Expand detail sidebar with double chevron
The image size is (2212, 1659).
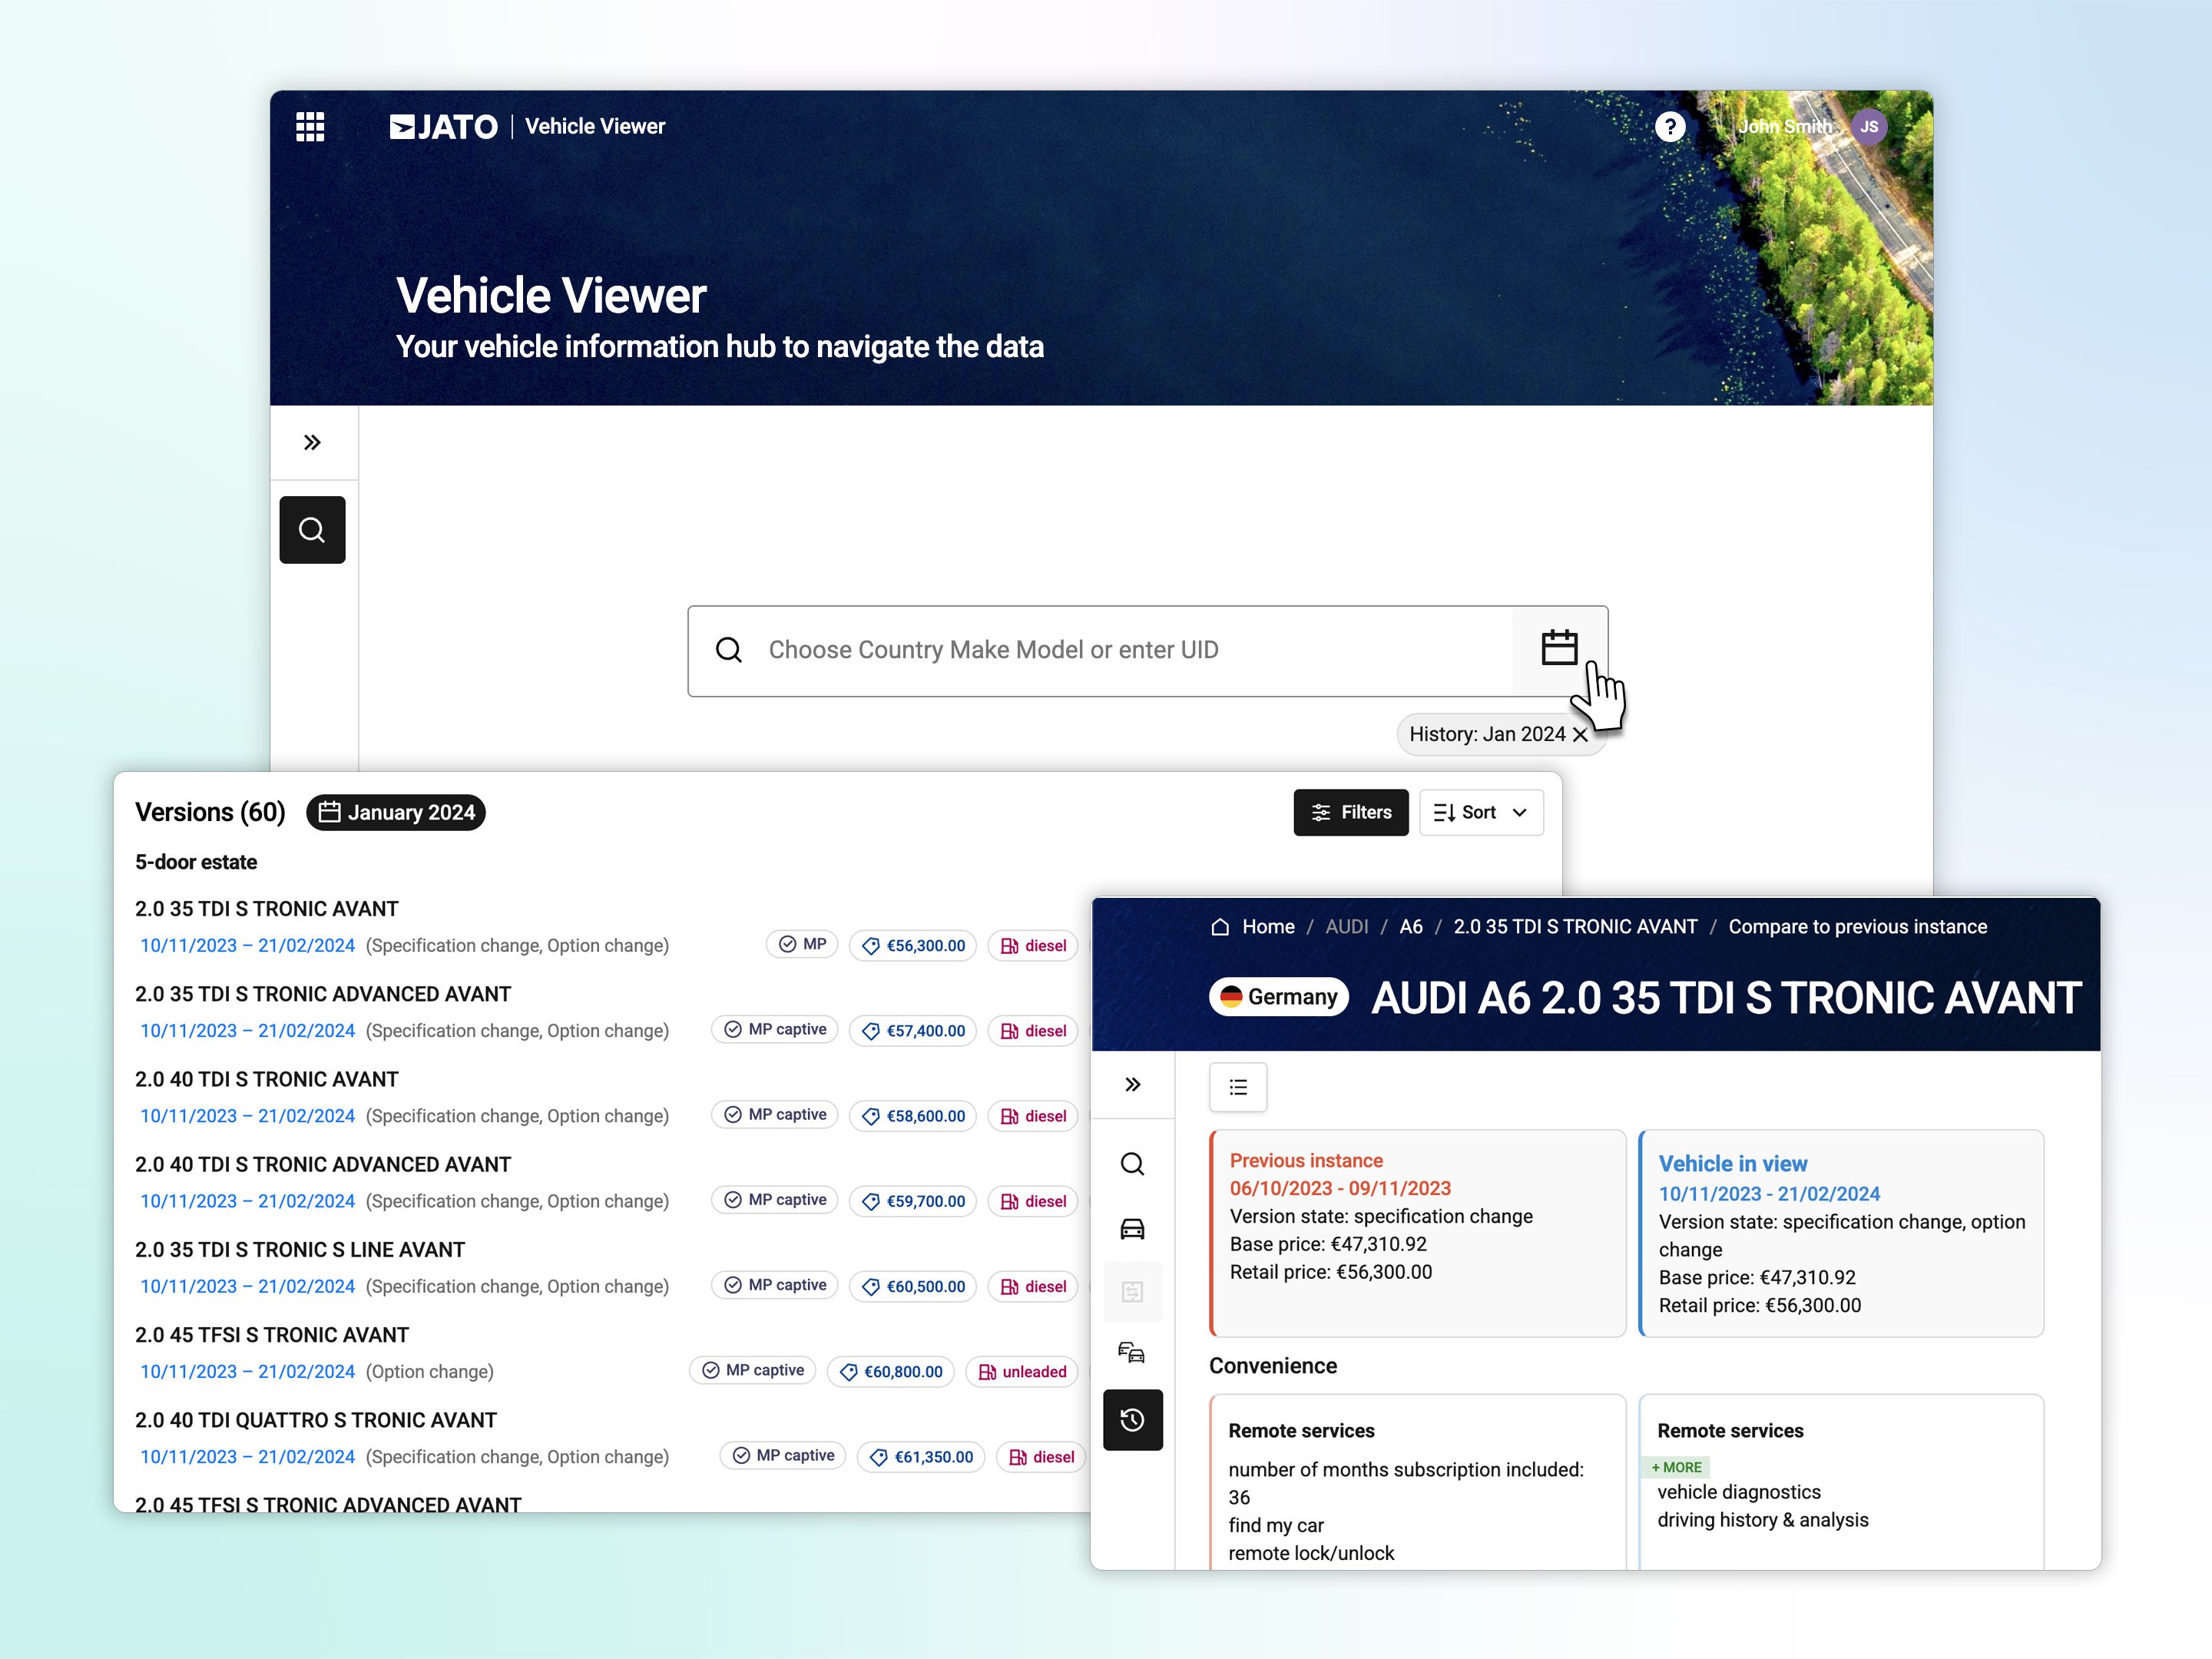(1132, 1085)
